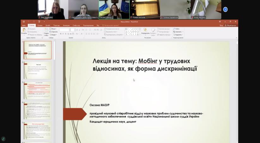Click the Найти (Find) button
Screen dimensions: 260x143
tap(176, 29)
